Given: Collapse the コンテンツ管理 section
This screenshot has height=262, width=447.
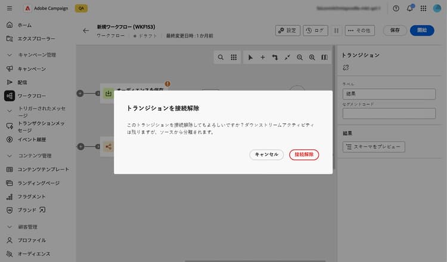Looking at the screenshot, I should pos(10,156).
